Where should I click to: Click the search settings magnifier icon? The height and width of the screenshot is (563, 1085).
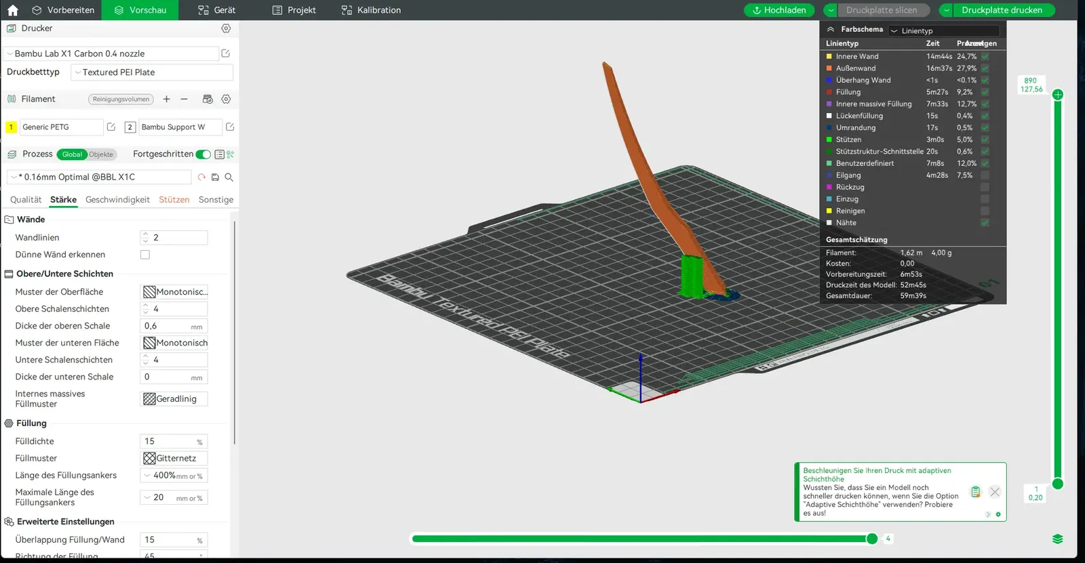point(229,178)
